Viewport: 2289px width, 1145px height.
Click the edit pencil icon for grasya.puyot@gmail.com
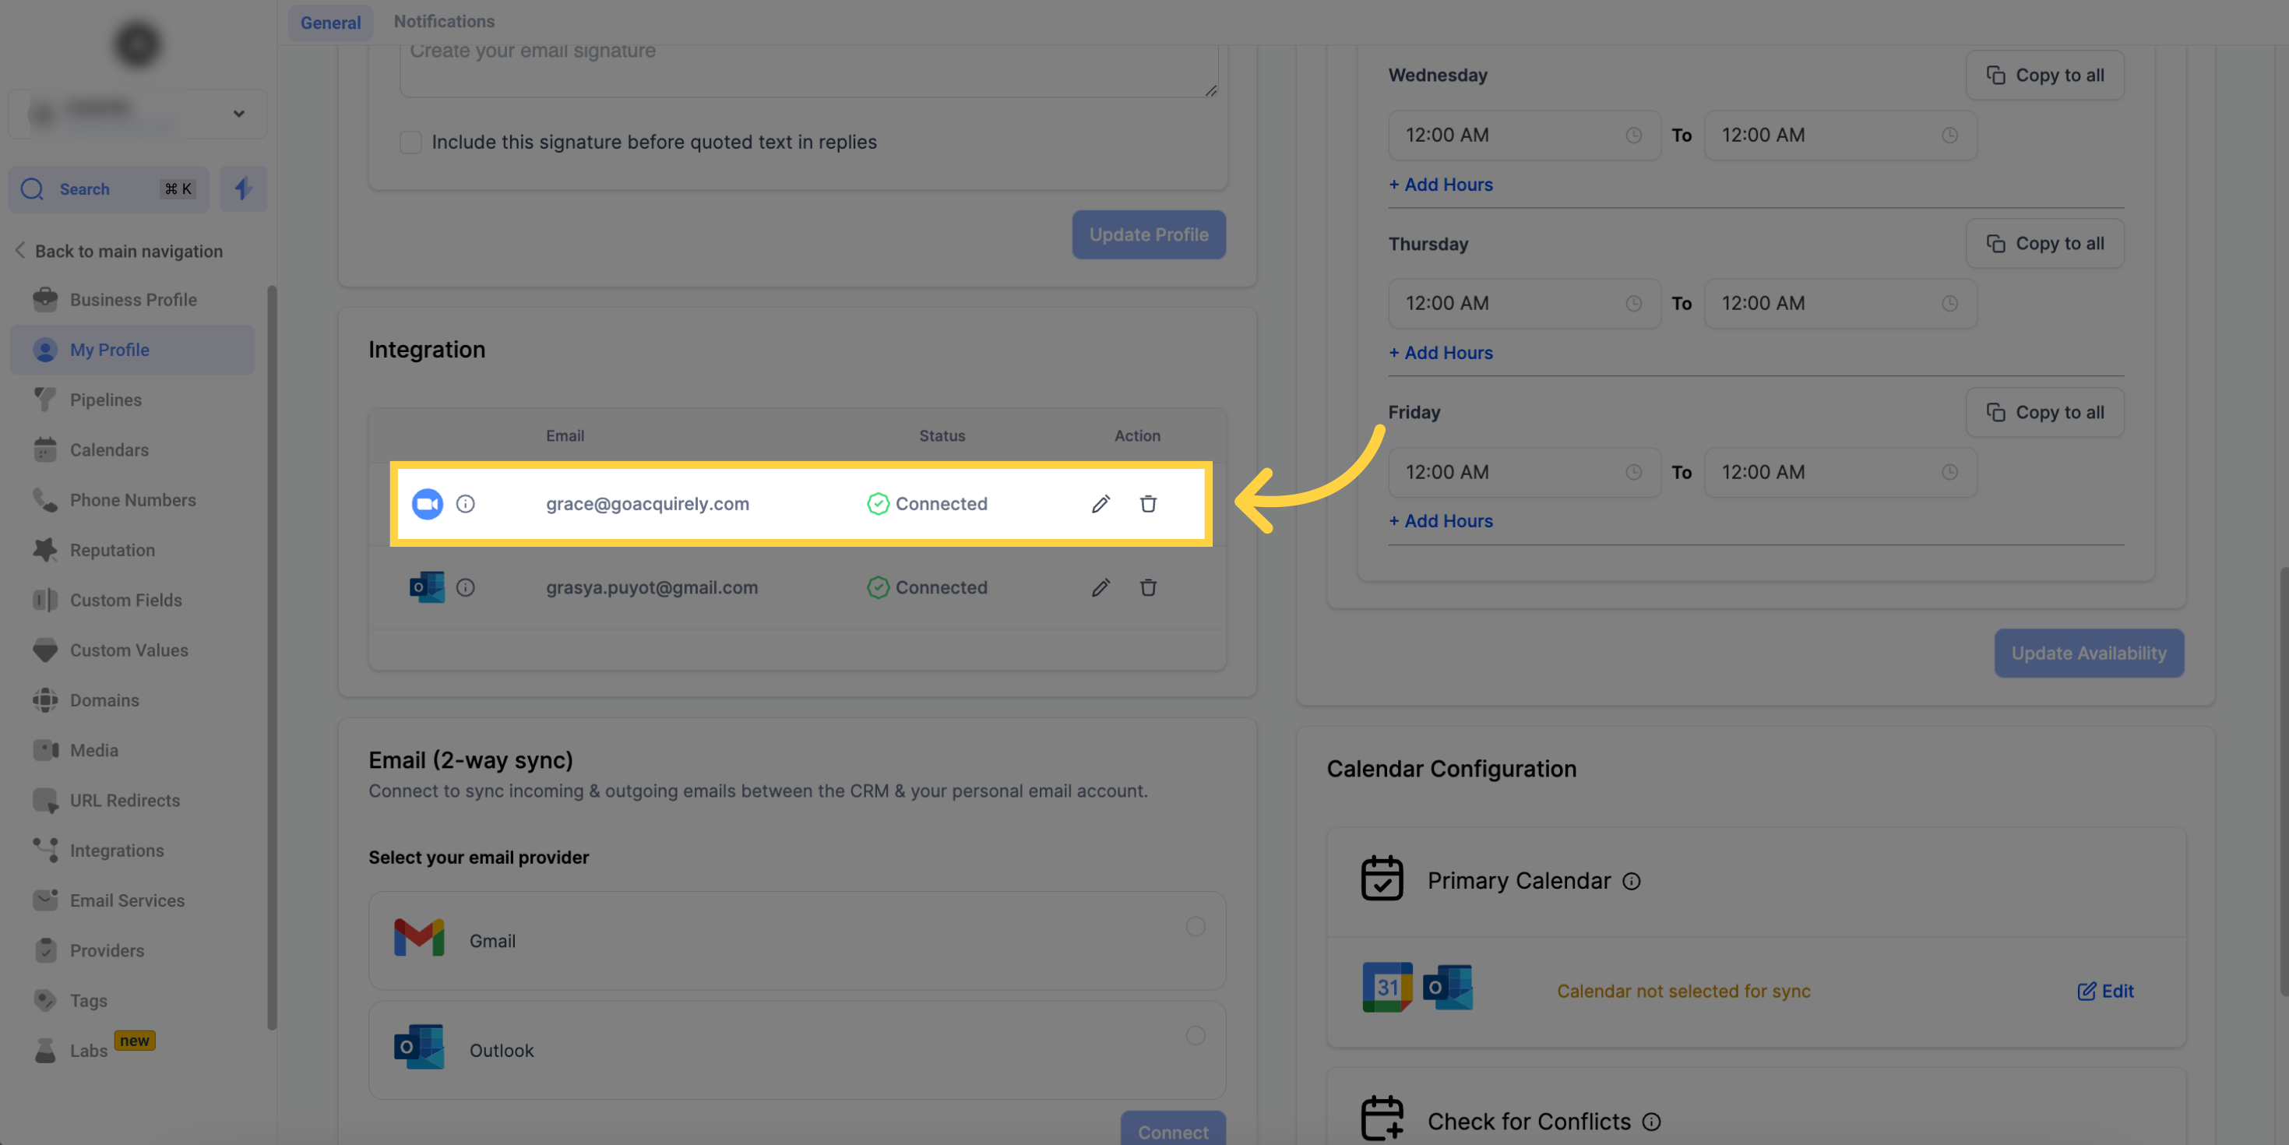(1100, 589)
